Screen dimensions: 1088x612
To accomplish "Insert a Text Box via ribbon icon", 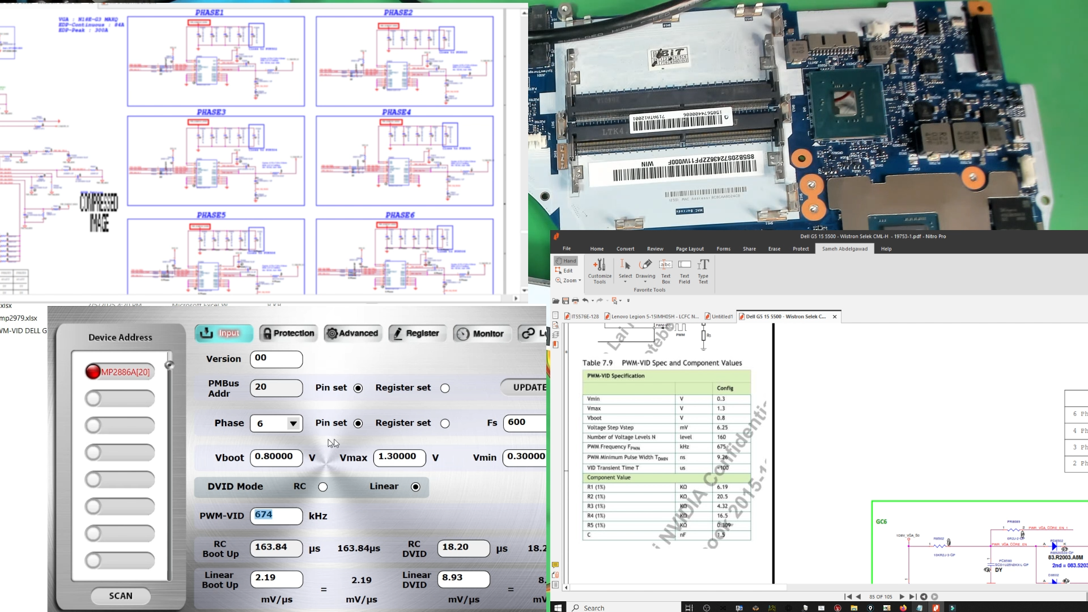I will pyautogui.click(x=666, y=271).
